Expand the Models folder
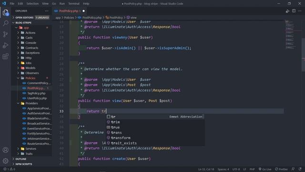305x172 pixels. pyautogui.click(x=31, y=68)
